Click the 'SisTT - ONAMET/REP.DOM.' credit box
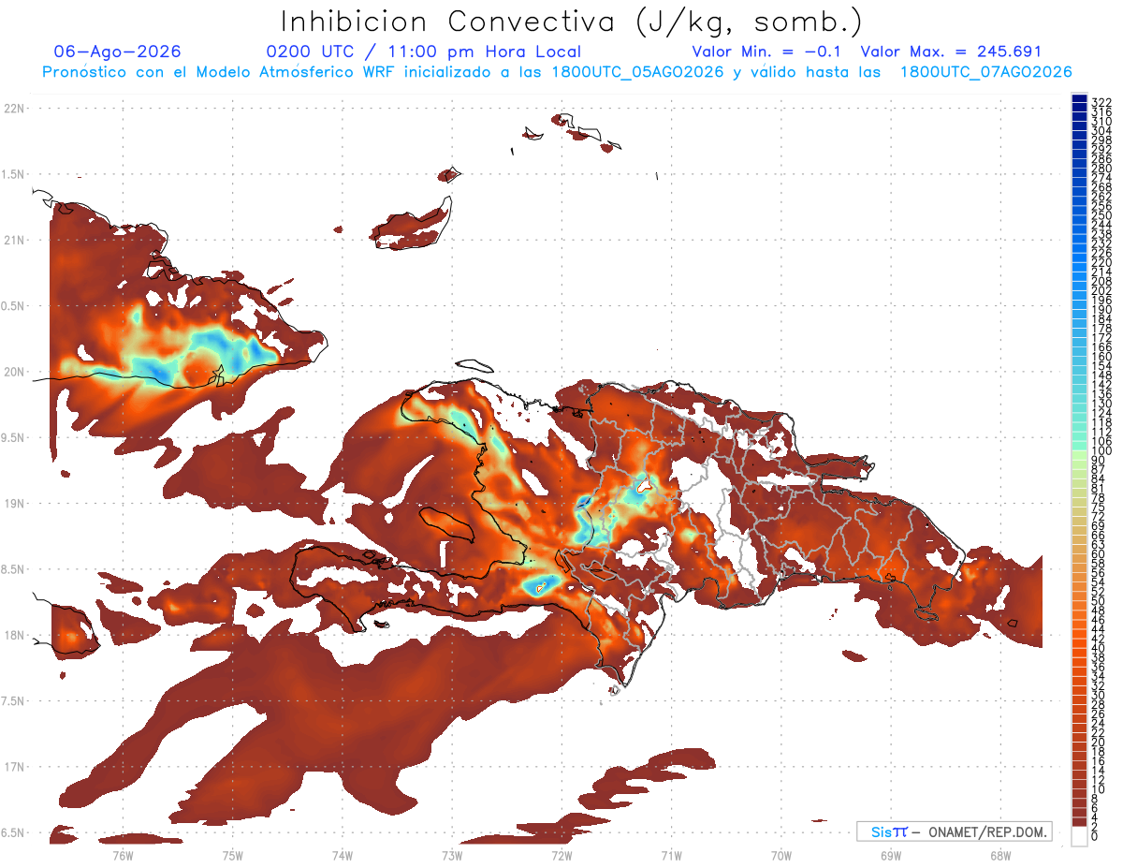 coord(955,831)
